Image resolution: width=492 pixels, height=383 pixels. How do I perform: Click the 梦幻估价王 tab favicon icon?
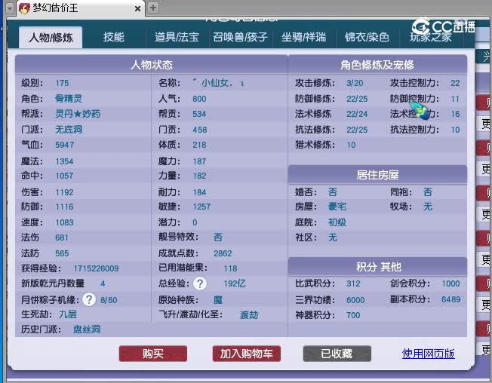click(24, 8)
